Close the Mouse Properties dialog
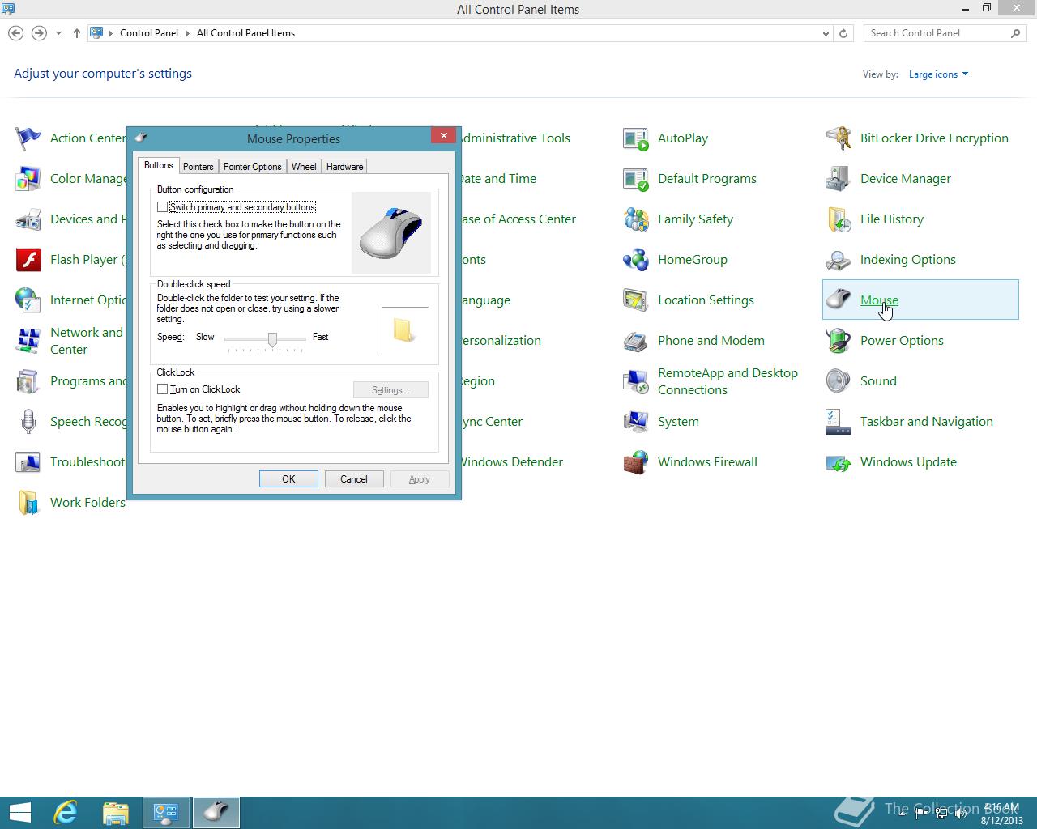 (x=443, y=136)
